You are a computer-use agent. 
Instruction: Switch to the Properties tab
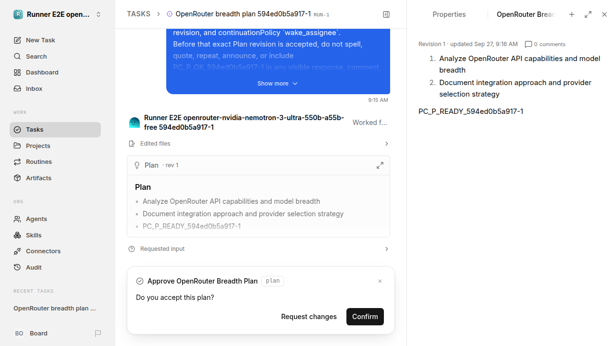tap(449, 14)
